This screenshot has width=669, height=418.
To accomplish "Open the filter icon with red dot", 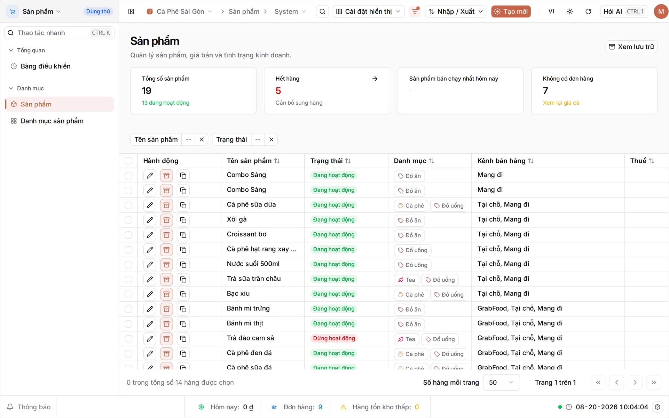I will 415,11.
